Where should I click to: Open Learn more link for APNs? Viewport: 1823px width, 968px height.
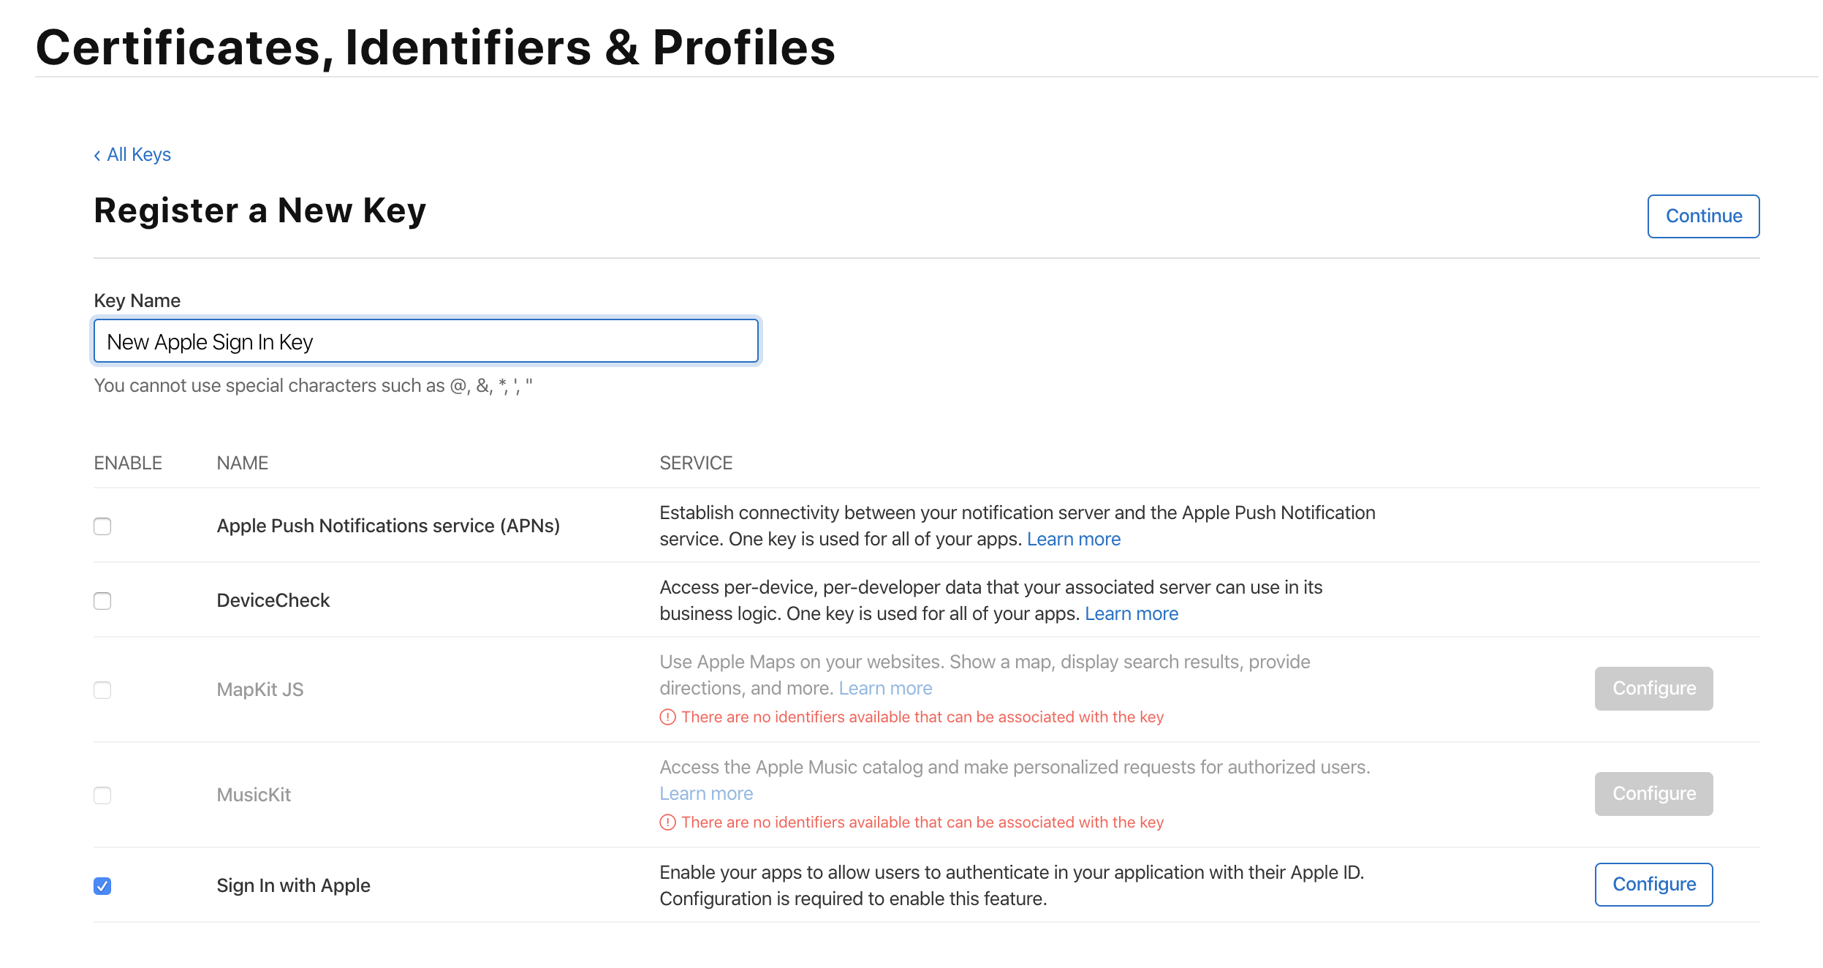click(x=1073, y=540)
